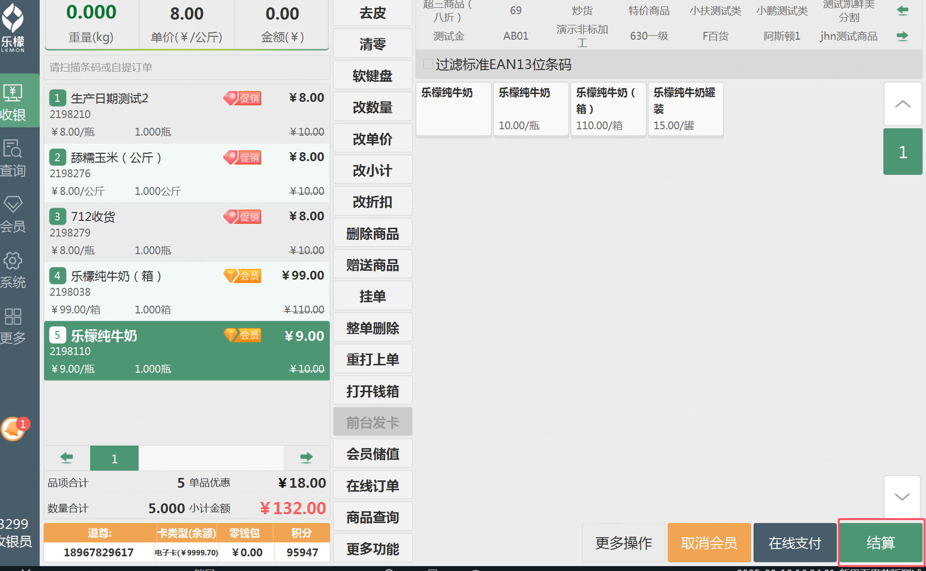Select the jhn测试商品 category

(x=849, y=36)
